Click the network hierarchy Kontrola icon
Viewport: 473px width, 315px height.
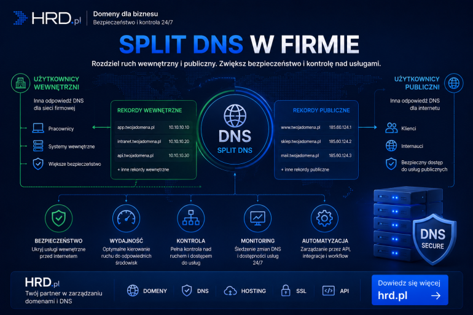[x=190, y=218]
